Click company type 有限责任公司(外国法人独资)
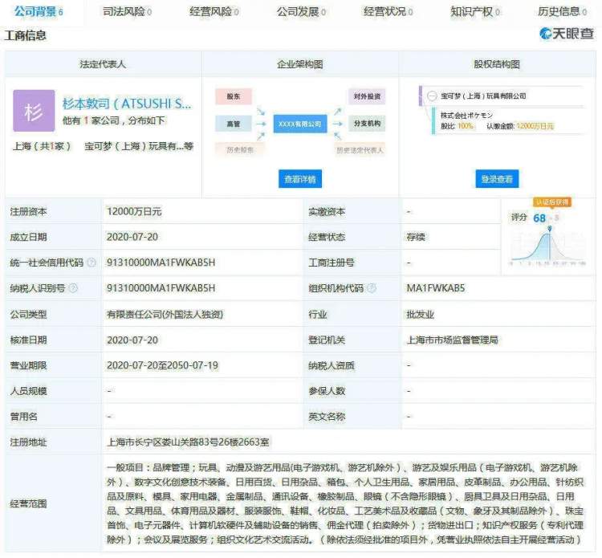 (165, 315)
